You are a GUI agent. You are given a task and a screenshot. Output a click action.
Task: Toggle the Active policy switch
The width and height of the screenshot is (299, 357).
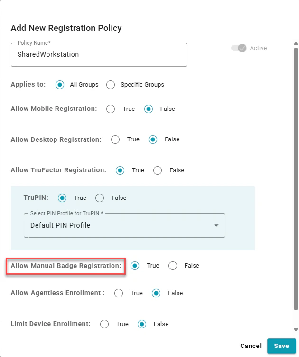coord(239,48)
